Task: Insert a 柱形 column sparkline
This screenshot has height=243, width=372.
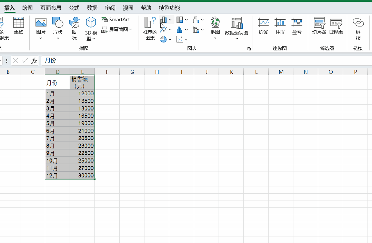Action: point(280,26)
